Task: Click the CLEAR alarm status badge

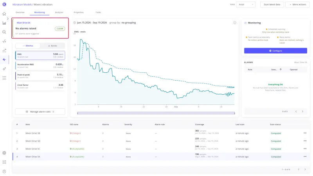Action: [x=60, y=29]
